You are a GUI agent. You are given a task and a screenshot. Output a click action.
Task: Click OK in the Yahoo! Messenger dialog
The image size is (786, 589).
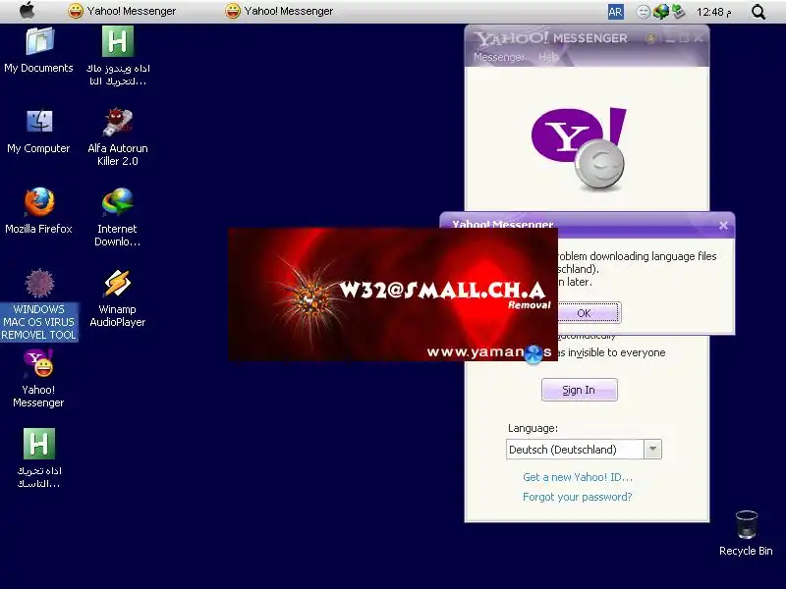pyautogui.click(x=584, y=313)
